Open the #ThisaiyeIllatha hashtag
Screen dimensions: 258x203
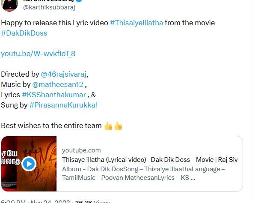pyautogui.click(x=136, y=23)
